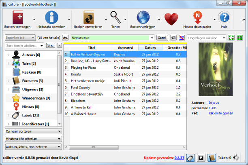Screen dimensions: 248x165
Task: Clear the search with the backspace icon
Action: click(173, 38)
